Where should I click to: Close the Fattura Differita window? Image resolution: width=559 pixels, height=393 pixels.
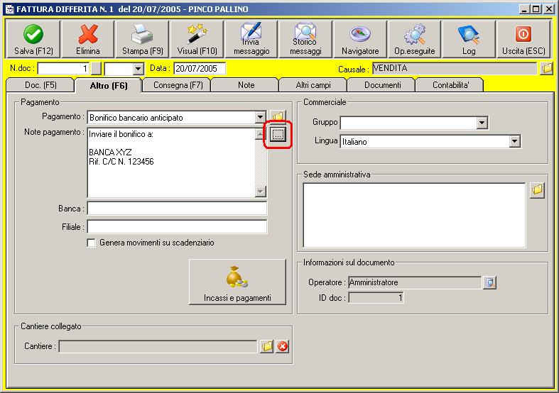[x=549, y=9]
